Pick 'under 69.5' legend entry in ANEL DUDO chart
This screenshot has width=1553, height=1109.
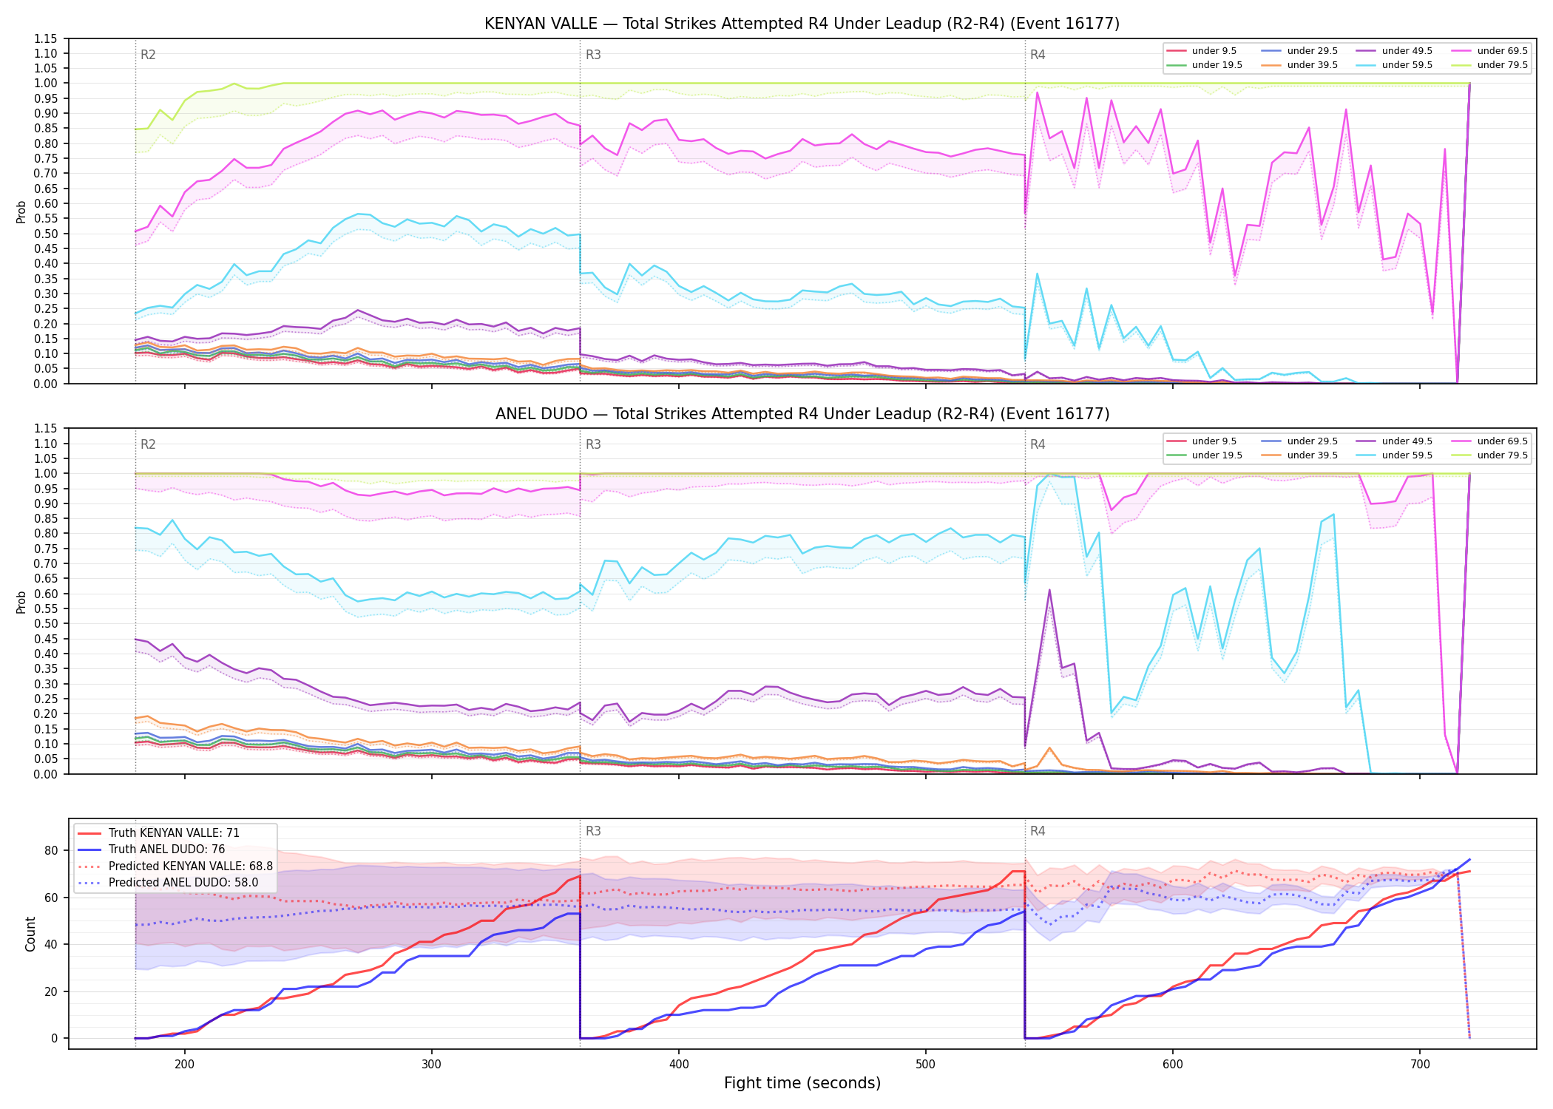point(1489,441)
